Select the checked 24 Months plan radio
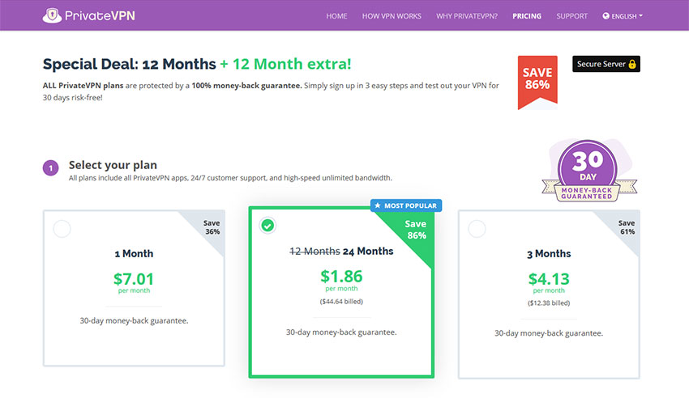 (267, 226)
